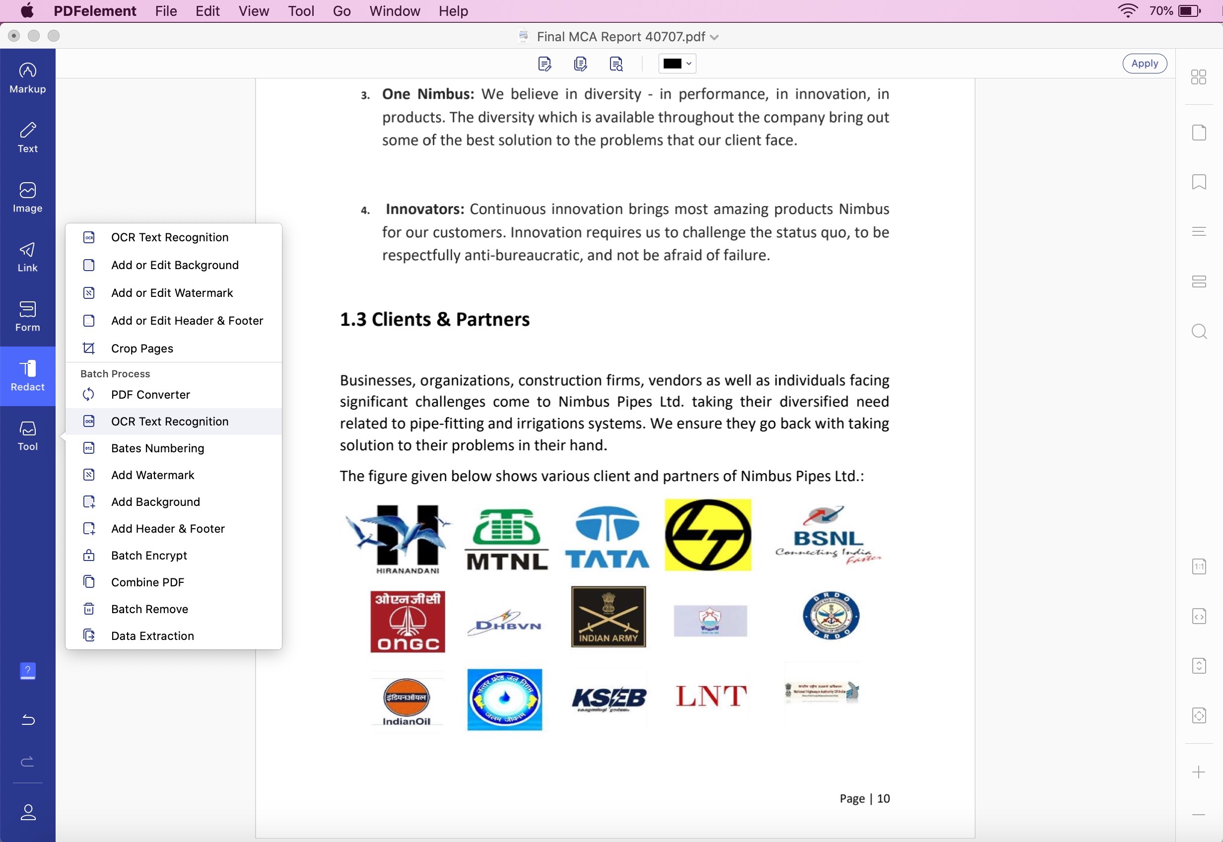Expand the file title dropdown chevron

[x=714, y=37]
